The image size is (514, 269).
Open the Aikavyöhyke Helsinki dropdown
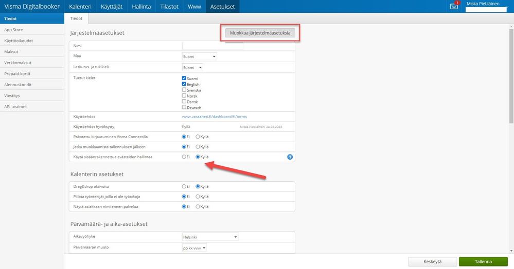coord(210,237)
